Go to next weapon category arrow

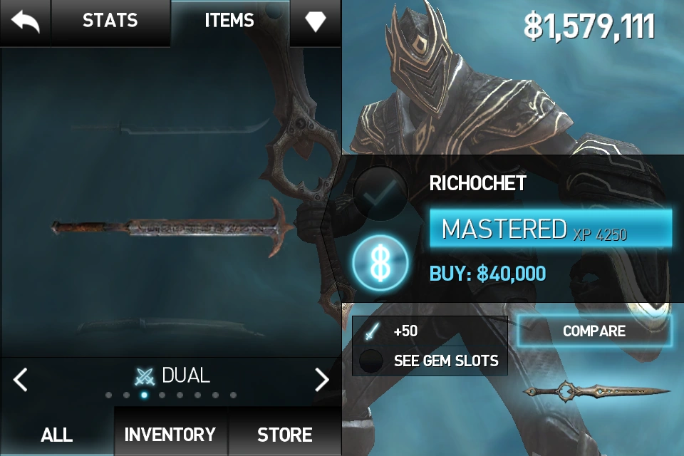[x=322, y=379]
